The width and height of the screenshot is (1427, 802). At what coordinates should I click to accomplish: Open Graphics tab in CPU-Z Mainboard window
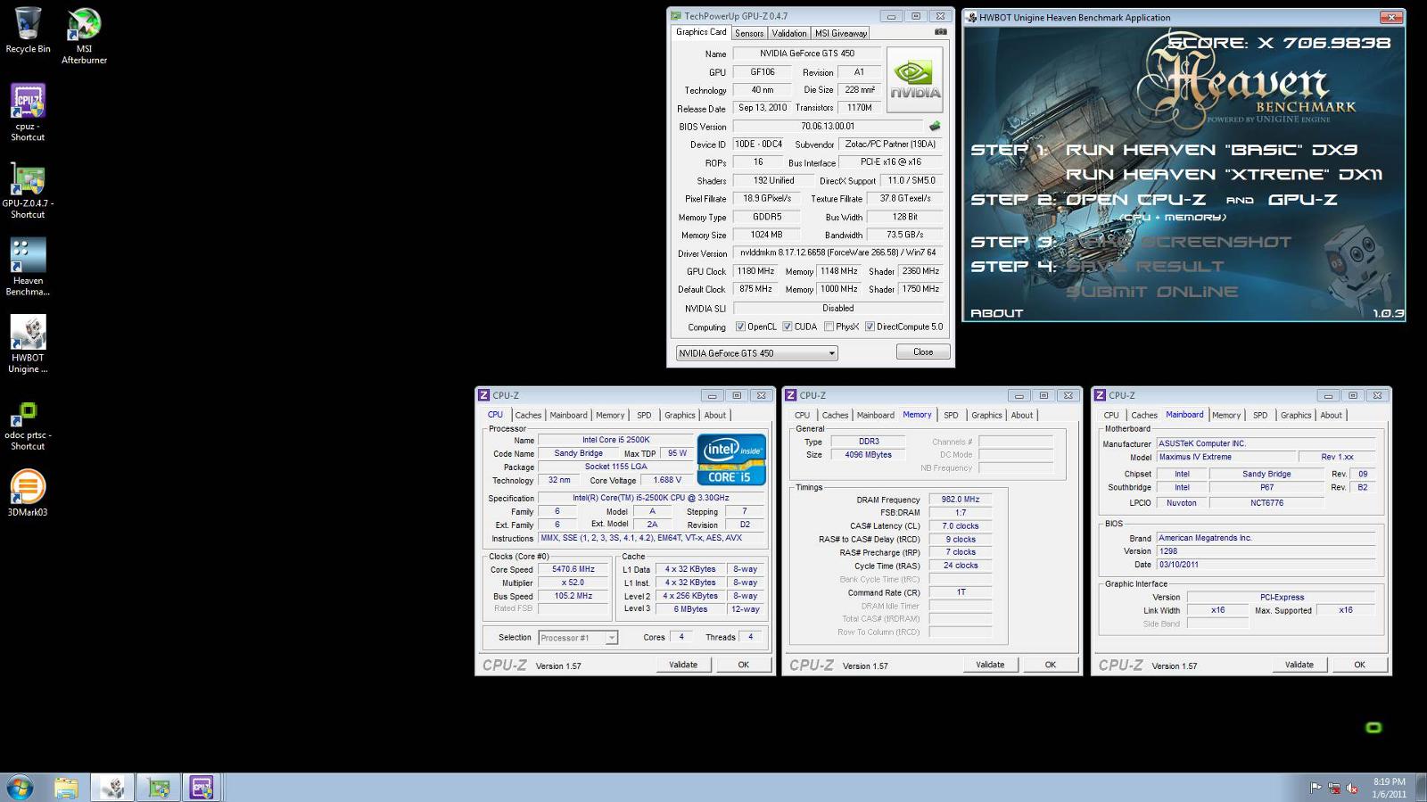click(x=1296, y=415)
